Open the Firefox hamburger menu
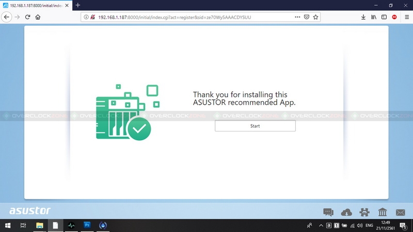The width and height of the screenshot is (413, 232). tap(407, 17)
